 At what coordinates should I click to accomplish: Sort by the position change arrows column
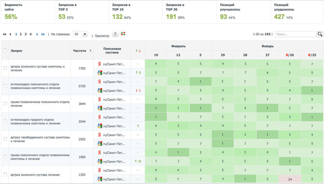tap(138, 51)
